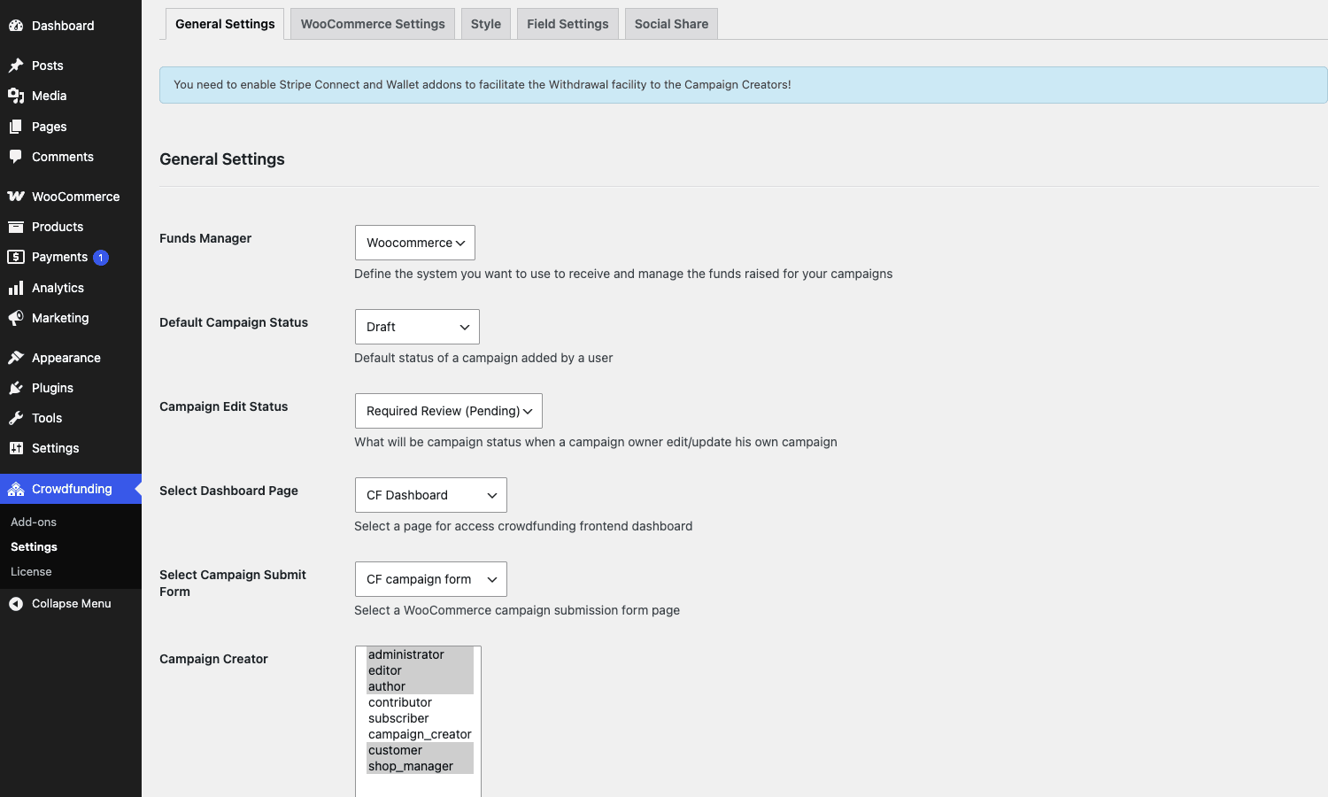Open the Field Settings tab
Image resolution: width=1328 pixels, height=797 pixels.
coord(567,24)
